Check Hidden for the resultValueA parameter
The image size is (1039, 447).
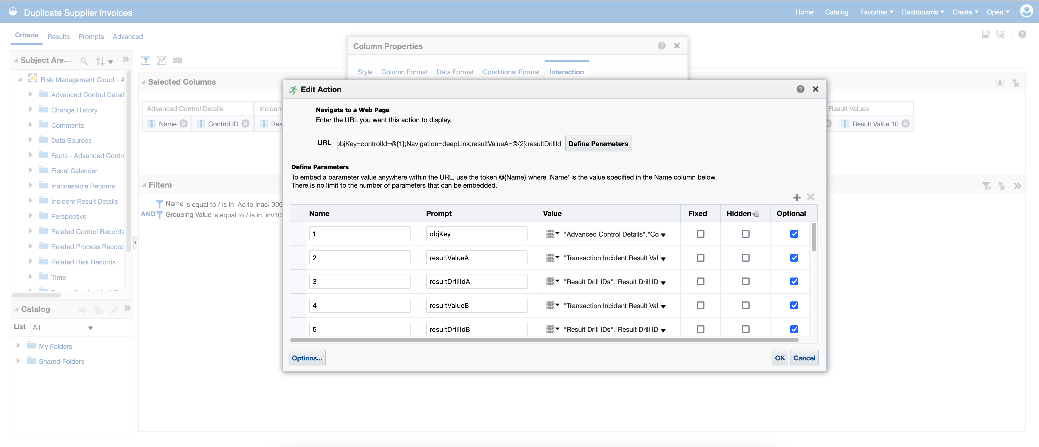[745, 257]
